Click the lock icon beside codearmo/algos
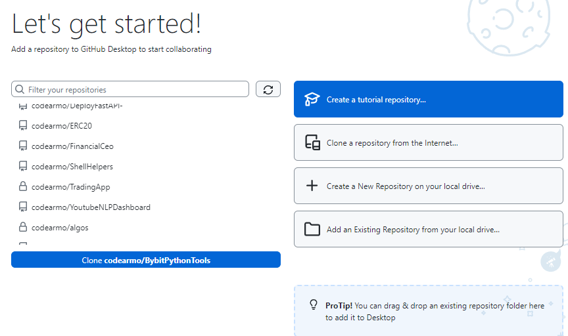This screenshot has height=336, width=568. pyautogui.click(x=23, y=227)
